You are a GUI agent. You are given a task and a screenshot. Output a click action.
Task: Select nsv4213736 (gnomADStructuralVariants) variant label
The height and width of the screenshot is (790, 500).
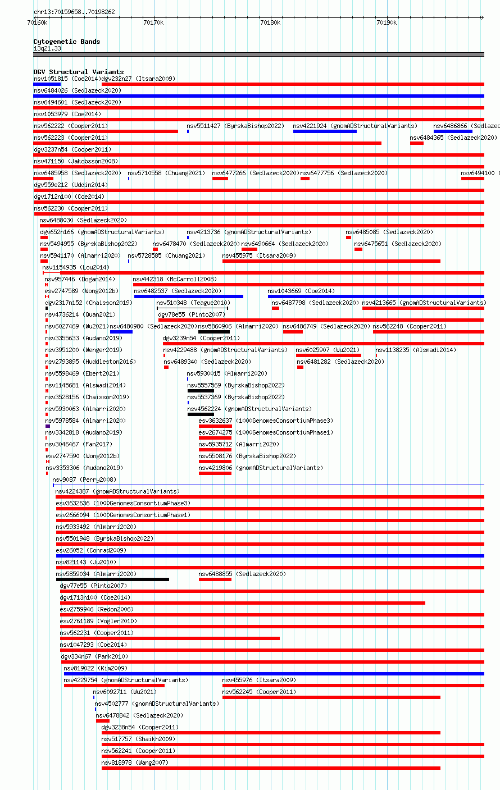tap(249, 232)
